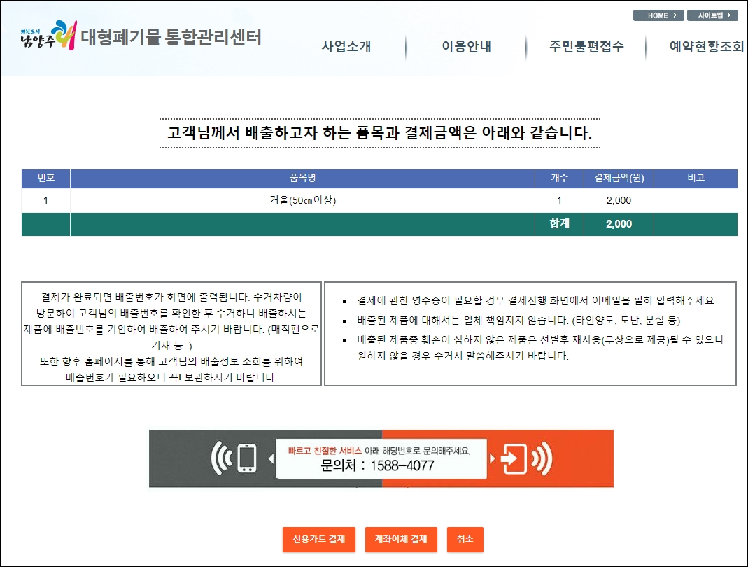Click the phone signal icon in banner

[234, 458]
